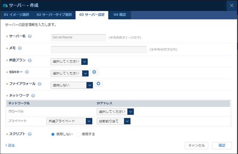Select the 使用する script radio button
Viewport: 238px width, 154px height.
point(78,134)
